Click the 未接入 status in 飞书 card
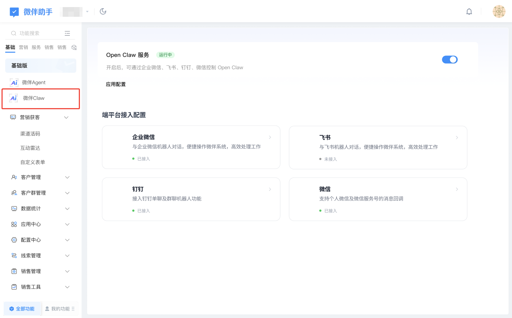The width and height of the screenshot is (512, 318). pos(328,159)
